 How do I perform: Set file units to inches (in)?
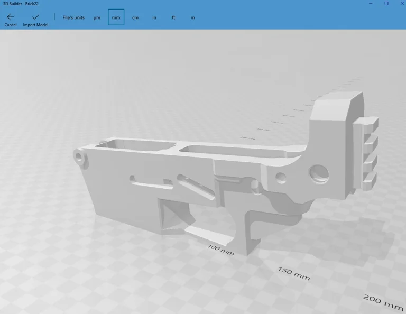pos(154,17)
